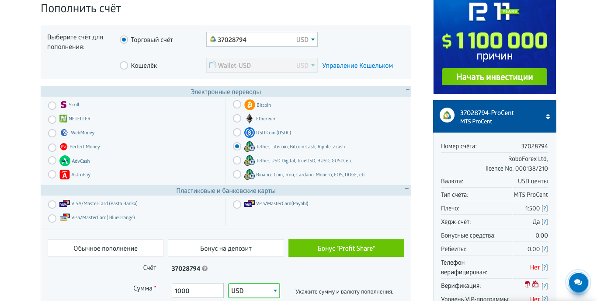The height and width of the screenshot is (301, 597).
Task: Choose the USD Coin (USDC) radio button
Action: (237, 132)
